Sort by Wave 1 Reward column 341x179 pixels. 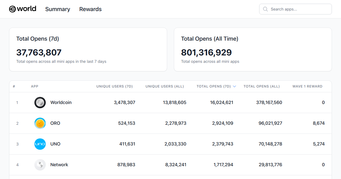[x=307, y=86]
